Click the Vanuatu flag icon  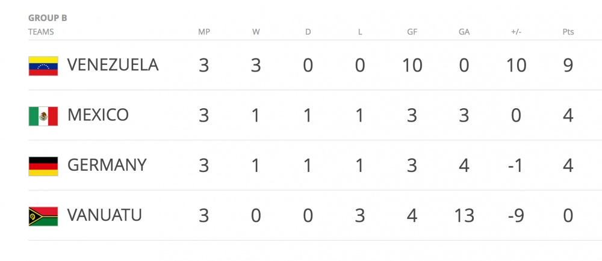point(43,216)
